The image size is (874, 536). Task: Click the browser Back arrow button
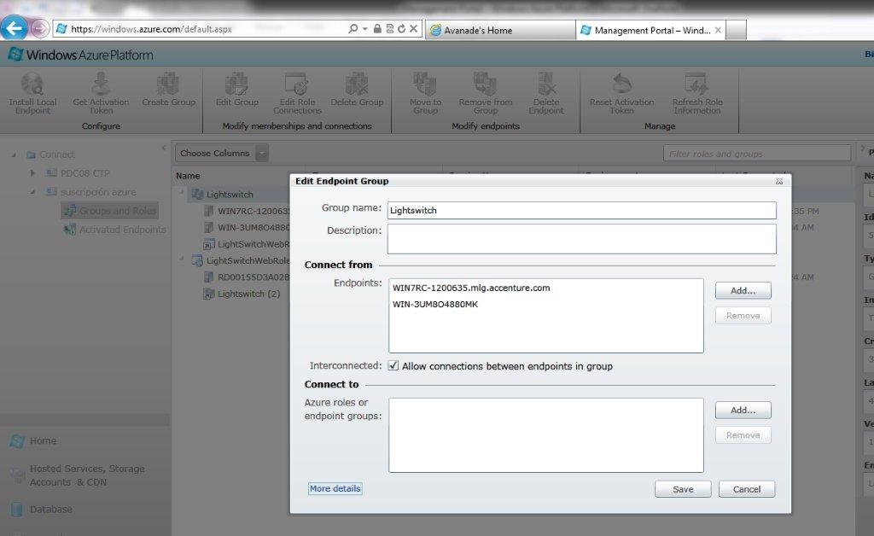click(14, 28)
